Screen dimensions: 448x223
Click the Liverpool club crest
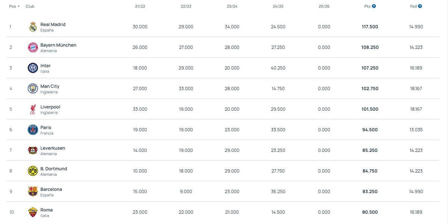click(x=32, y=108)
